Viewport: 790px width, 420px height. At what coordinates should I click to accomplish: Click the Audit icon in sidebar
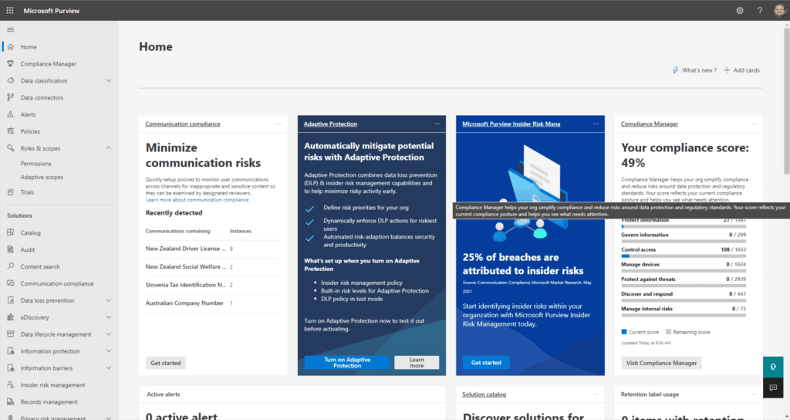click(11, 249)
